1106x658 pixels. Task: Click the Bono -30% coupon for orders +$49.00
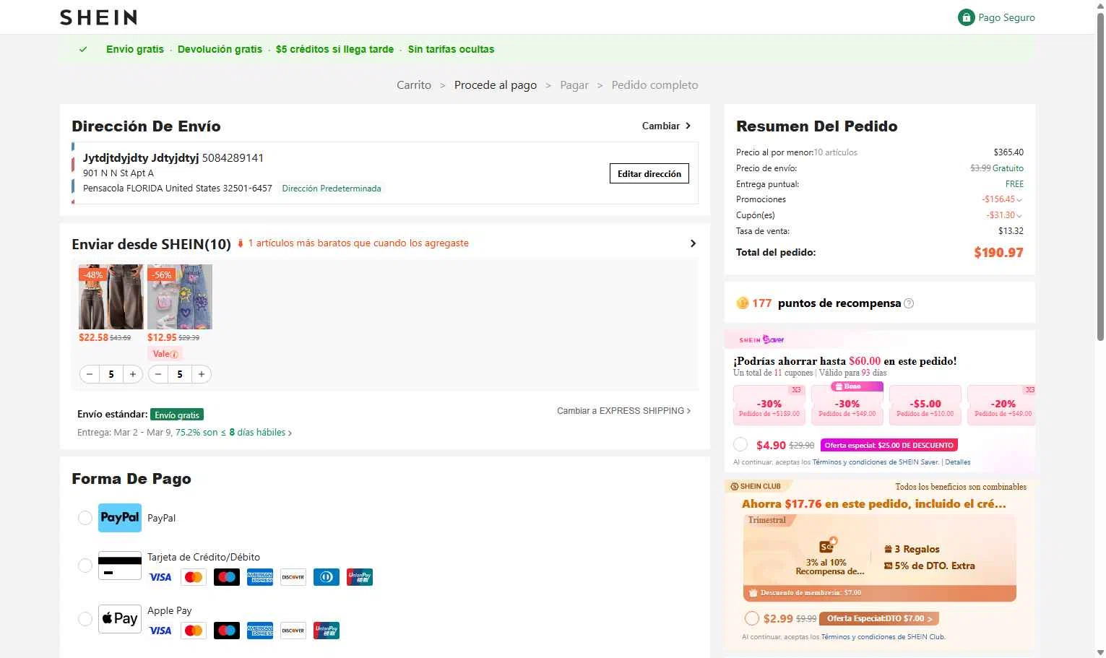point(847,404)
